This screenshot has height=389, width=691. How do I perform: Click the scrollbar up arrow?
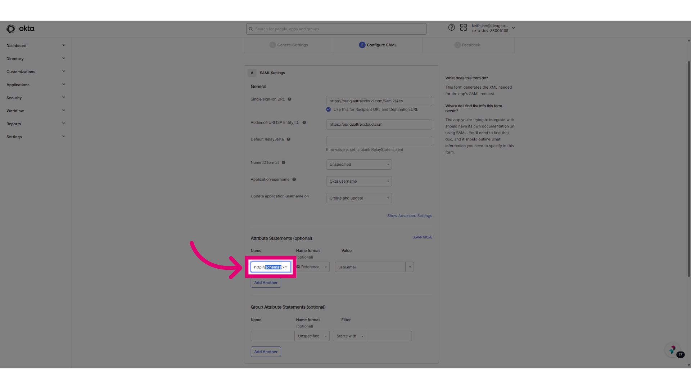[x=688, y=40]
